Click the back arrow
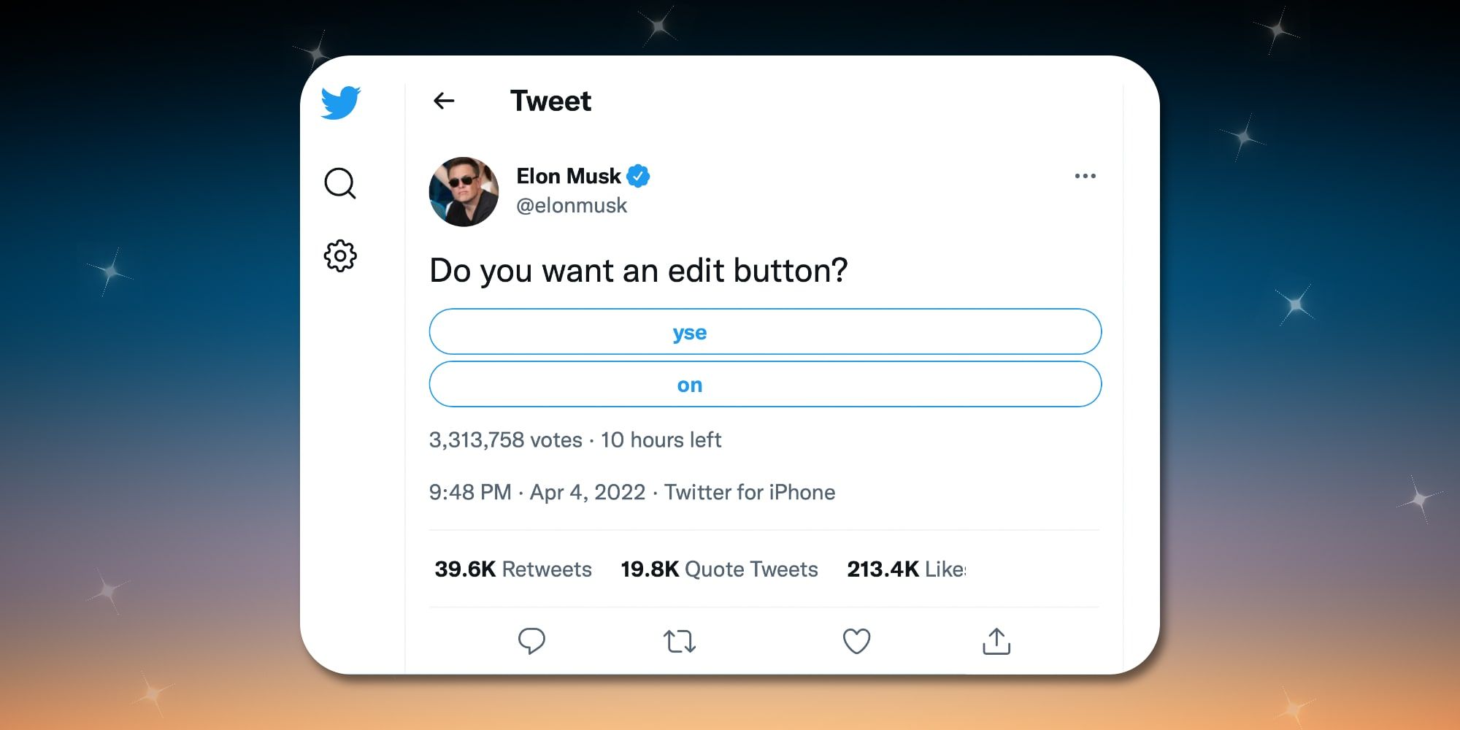The width and height of the screenshot is (1460, 730). [x=444, y=101]
